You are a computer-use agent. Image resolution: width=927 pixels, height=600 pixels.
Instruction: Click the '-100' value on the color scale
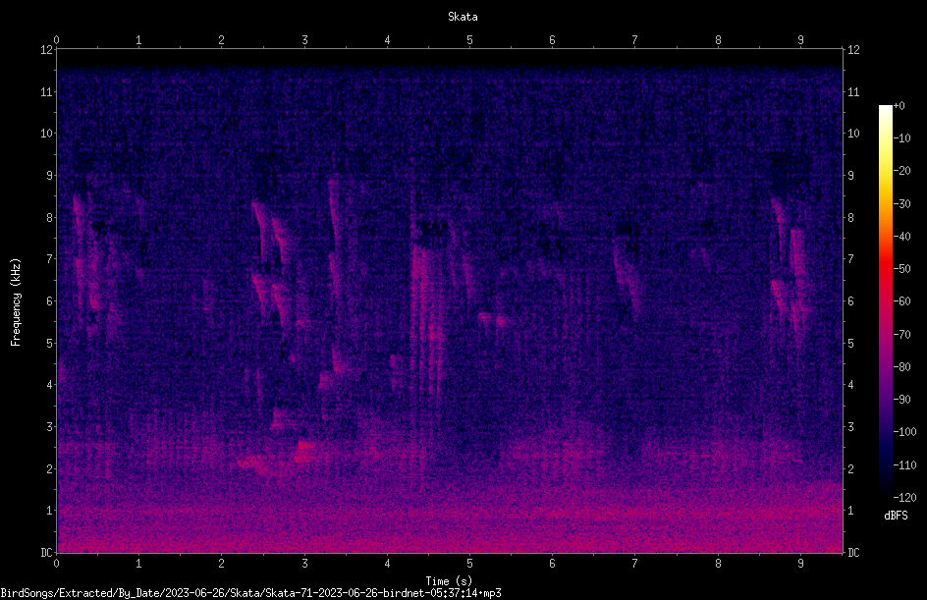tap(904, 432)
